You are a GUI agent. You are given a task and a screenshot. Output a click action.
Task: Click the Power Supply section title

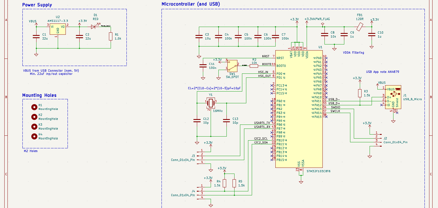[37, 5]
